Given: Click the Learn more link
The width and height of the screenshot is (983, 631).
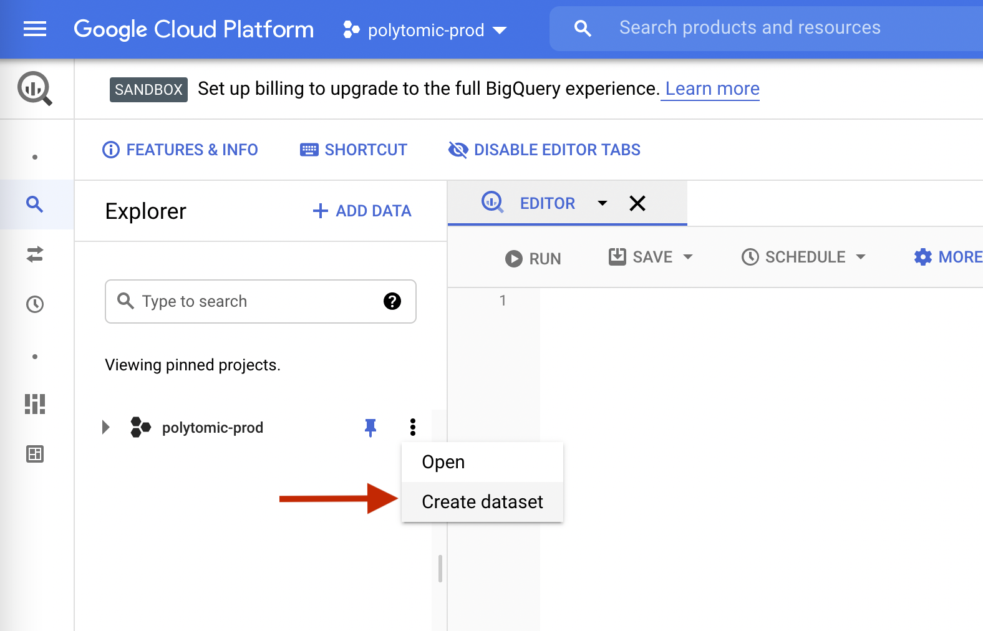Looking at the screenshot, I should point(712,89).
